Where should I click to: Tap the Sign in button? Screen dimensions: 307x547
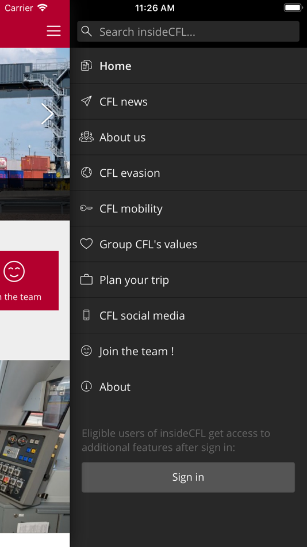coord(188,477)
